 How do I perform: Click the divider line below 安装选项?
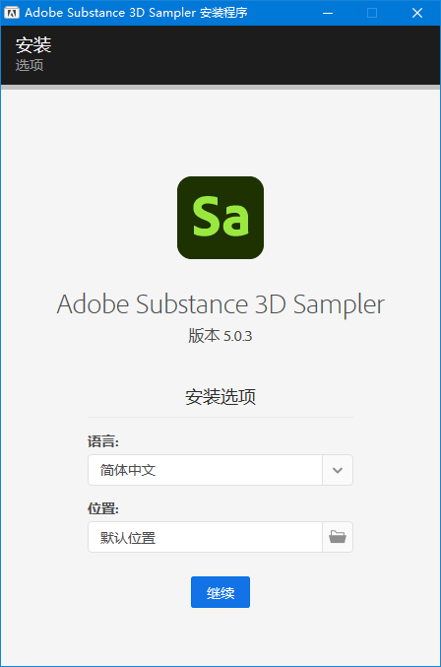pyautogui.click(x=220, y=418)
